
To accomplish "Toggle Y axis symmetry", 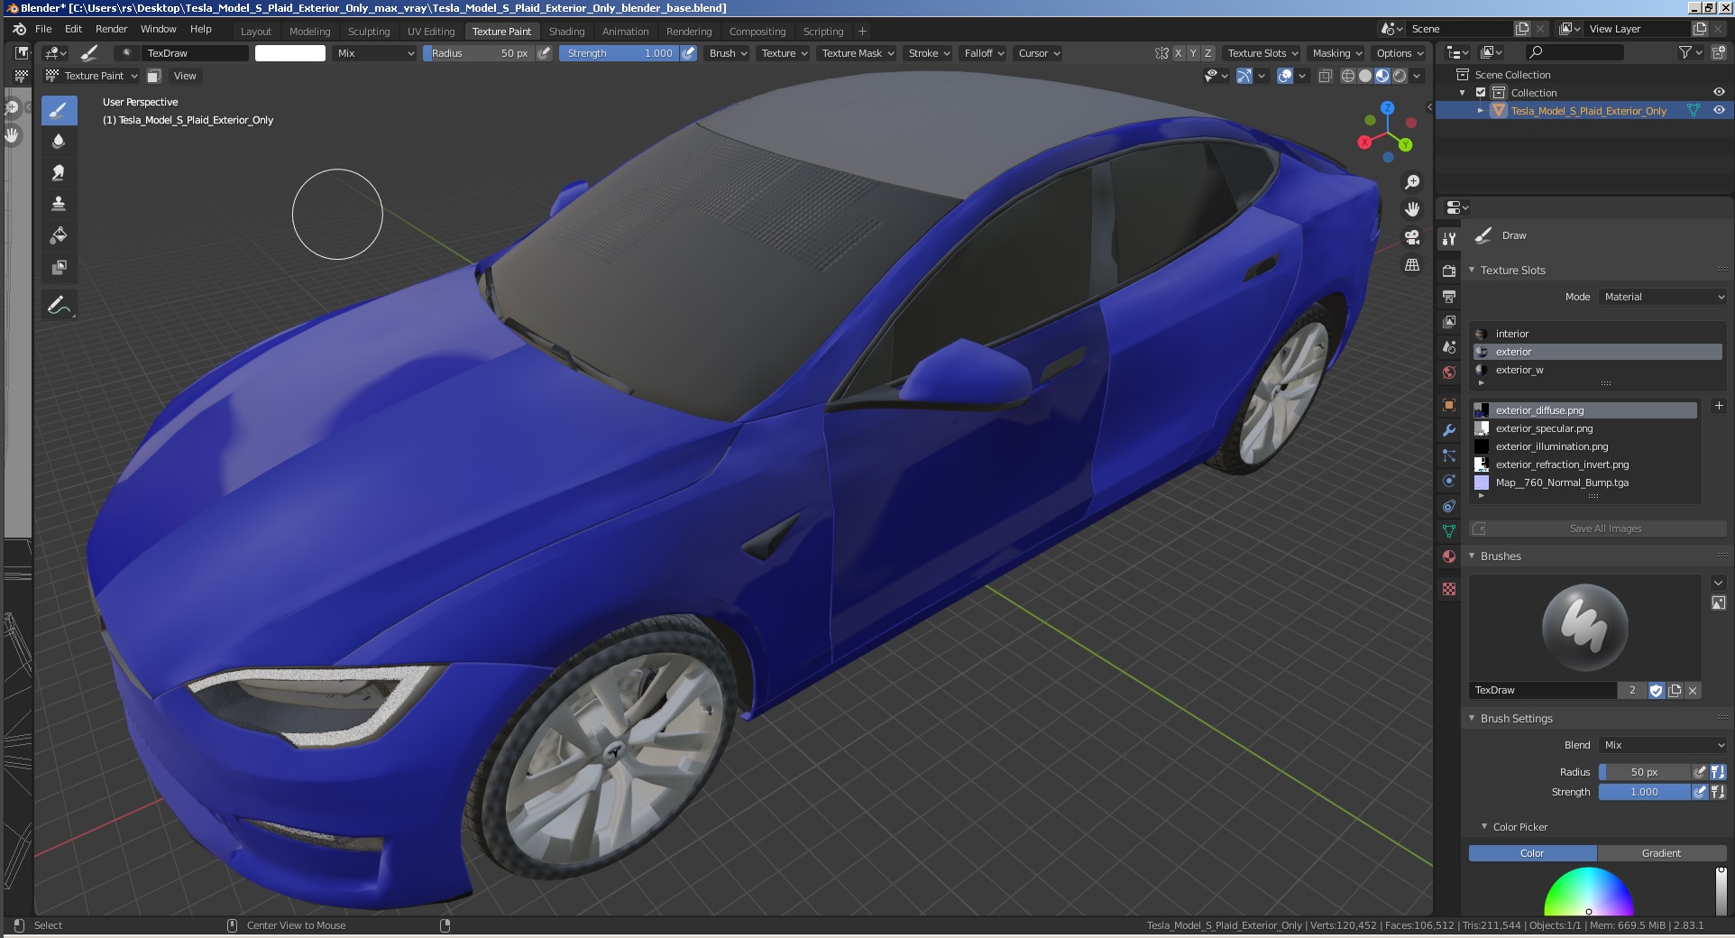I will [1193, 53].
